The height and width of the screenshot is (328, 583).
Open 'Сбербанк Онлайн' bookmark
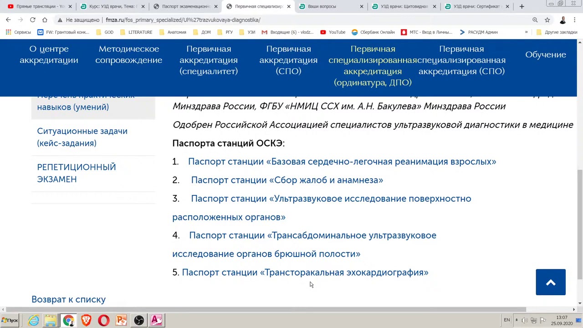pos(373,32)
